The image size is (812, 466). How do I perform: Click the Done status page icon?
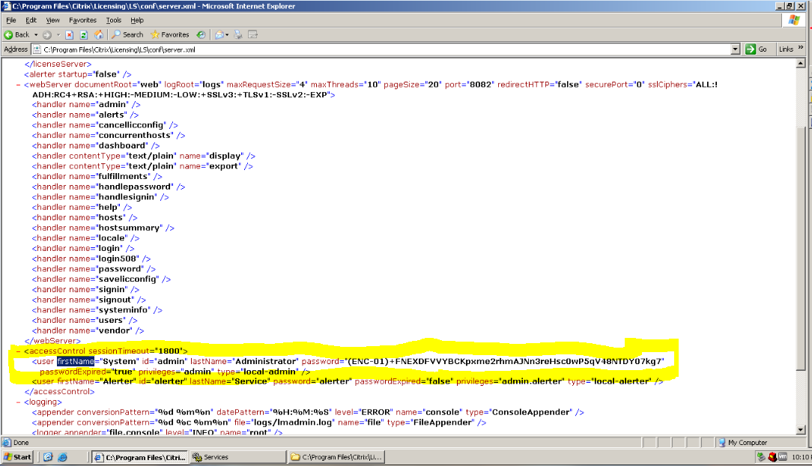pos(7,443)
